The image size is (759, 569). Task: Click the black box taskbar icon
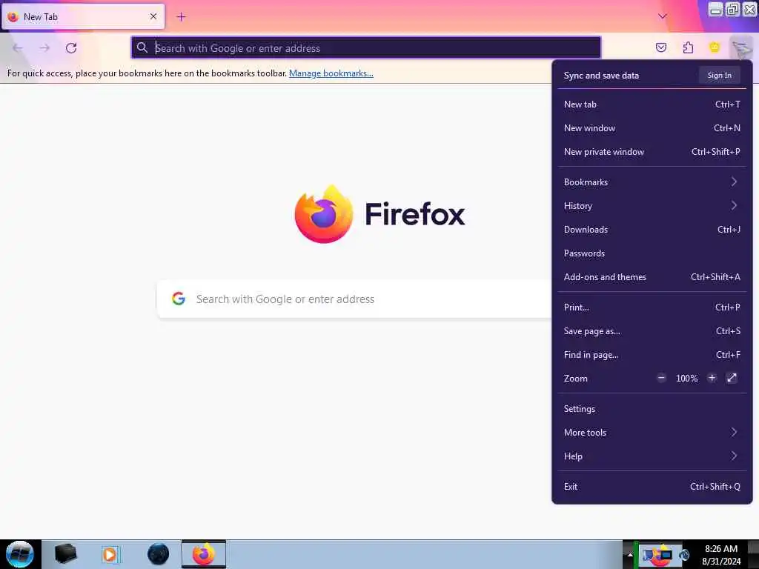coord(65,554)
